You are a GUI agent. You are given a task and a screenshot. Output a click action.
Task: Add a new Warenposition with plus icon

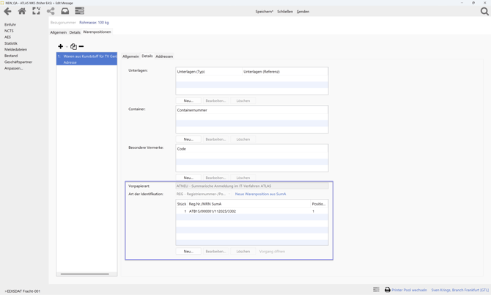click(x=60, y=46)
